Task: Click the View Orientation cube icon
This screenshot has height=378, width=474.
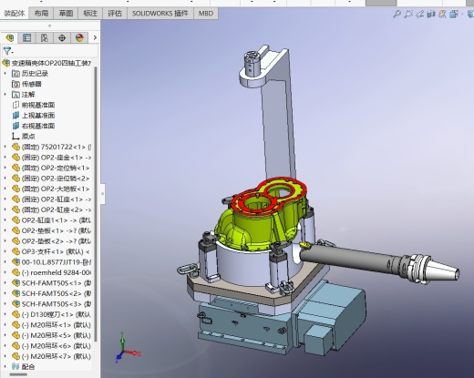Action: tap(454, 14)
